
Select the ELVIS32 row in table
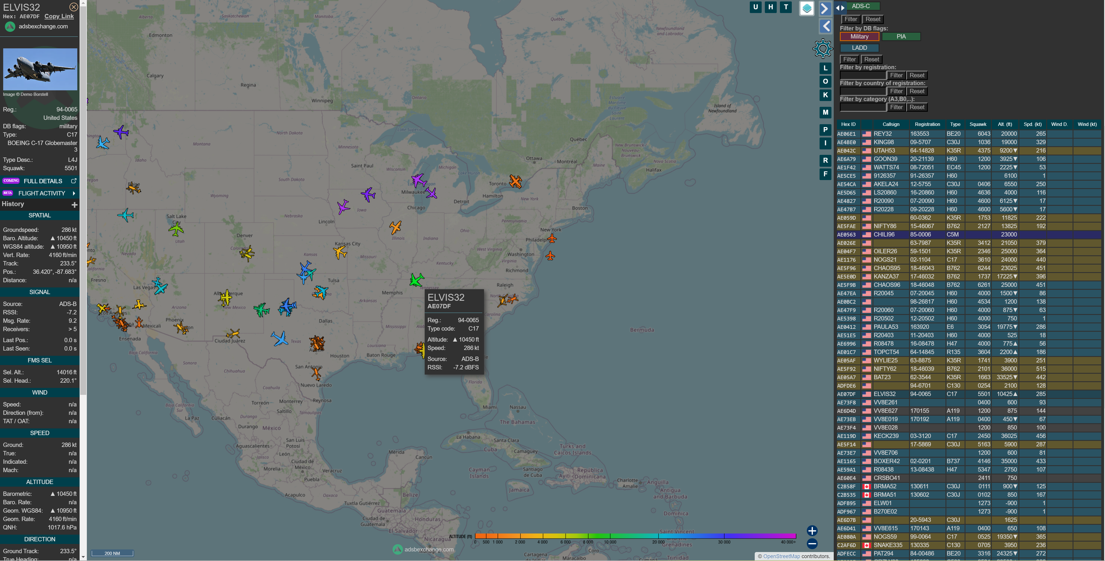[x=969, y=394]
